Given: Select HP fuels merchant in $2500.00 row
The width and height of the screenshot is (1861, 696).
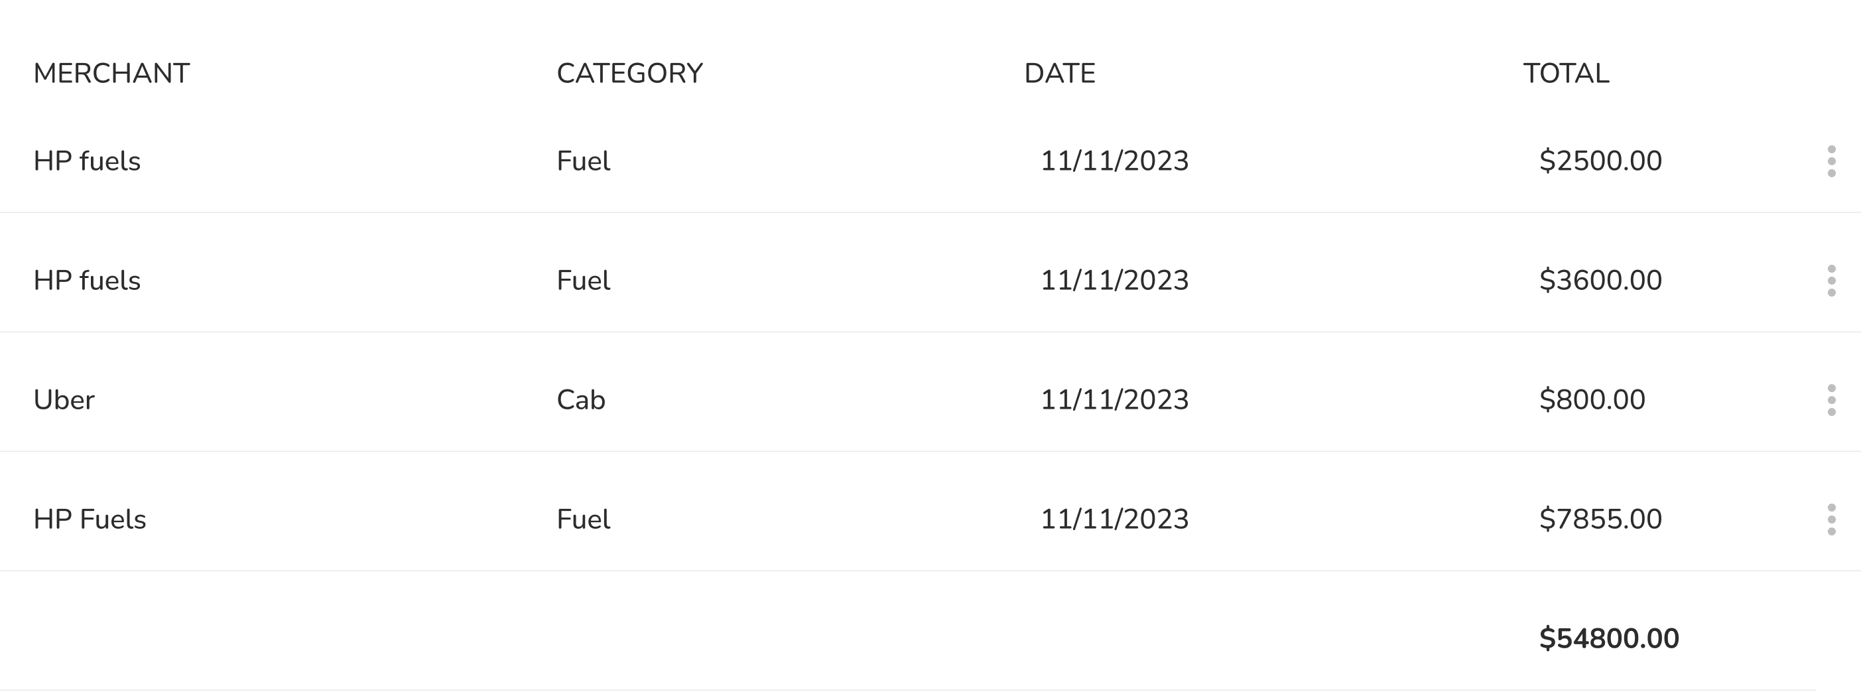Looking at the screenshot, I should click(87, 161).
